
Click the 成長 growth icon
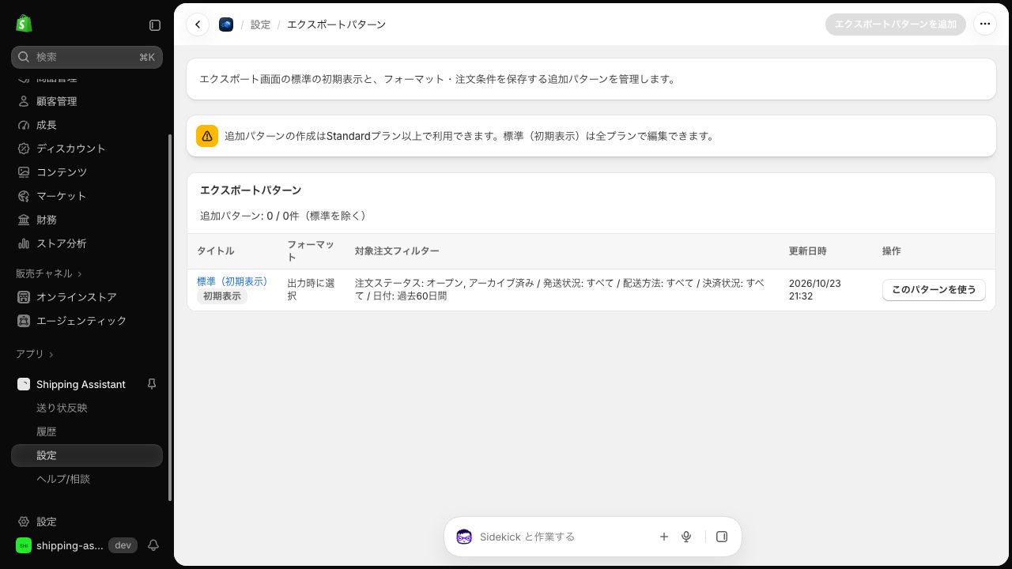click(24, 125)
